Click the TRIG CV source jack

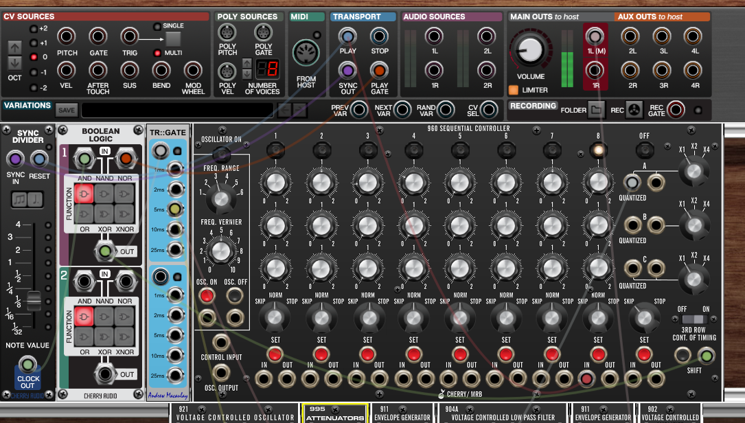tap(129, 36)
